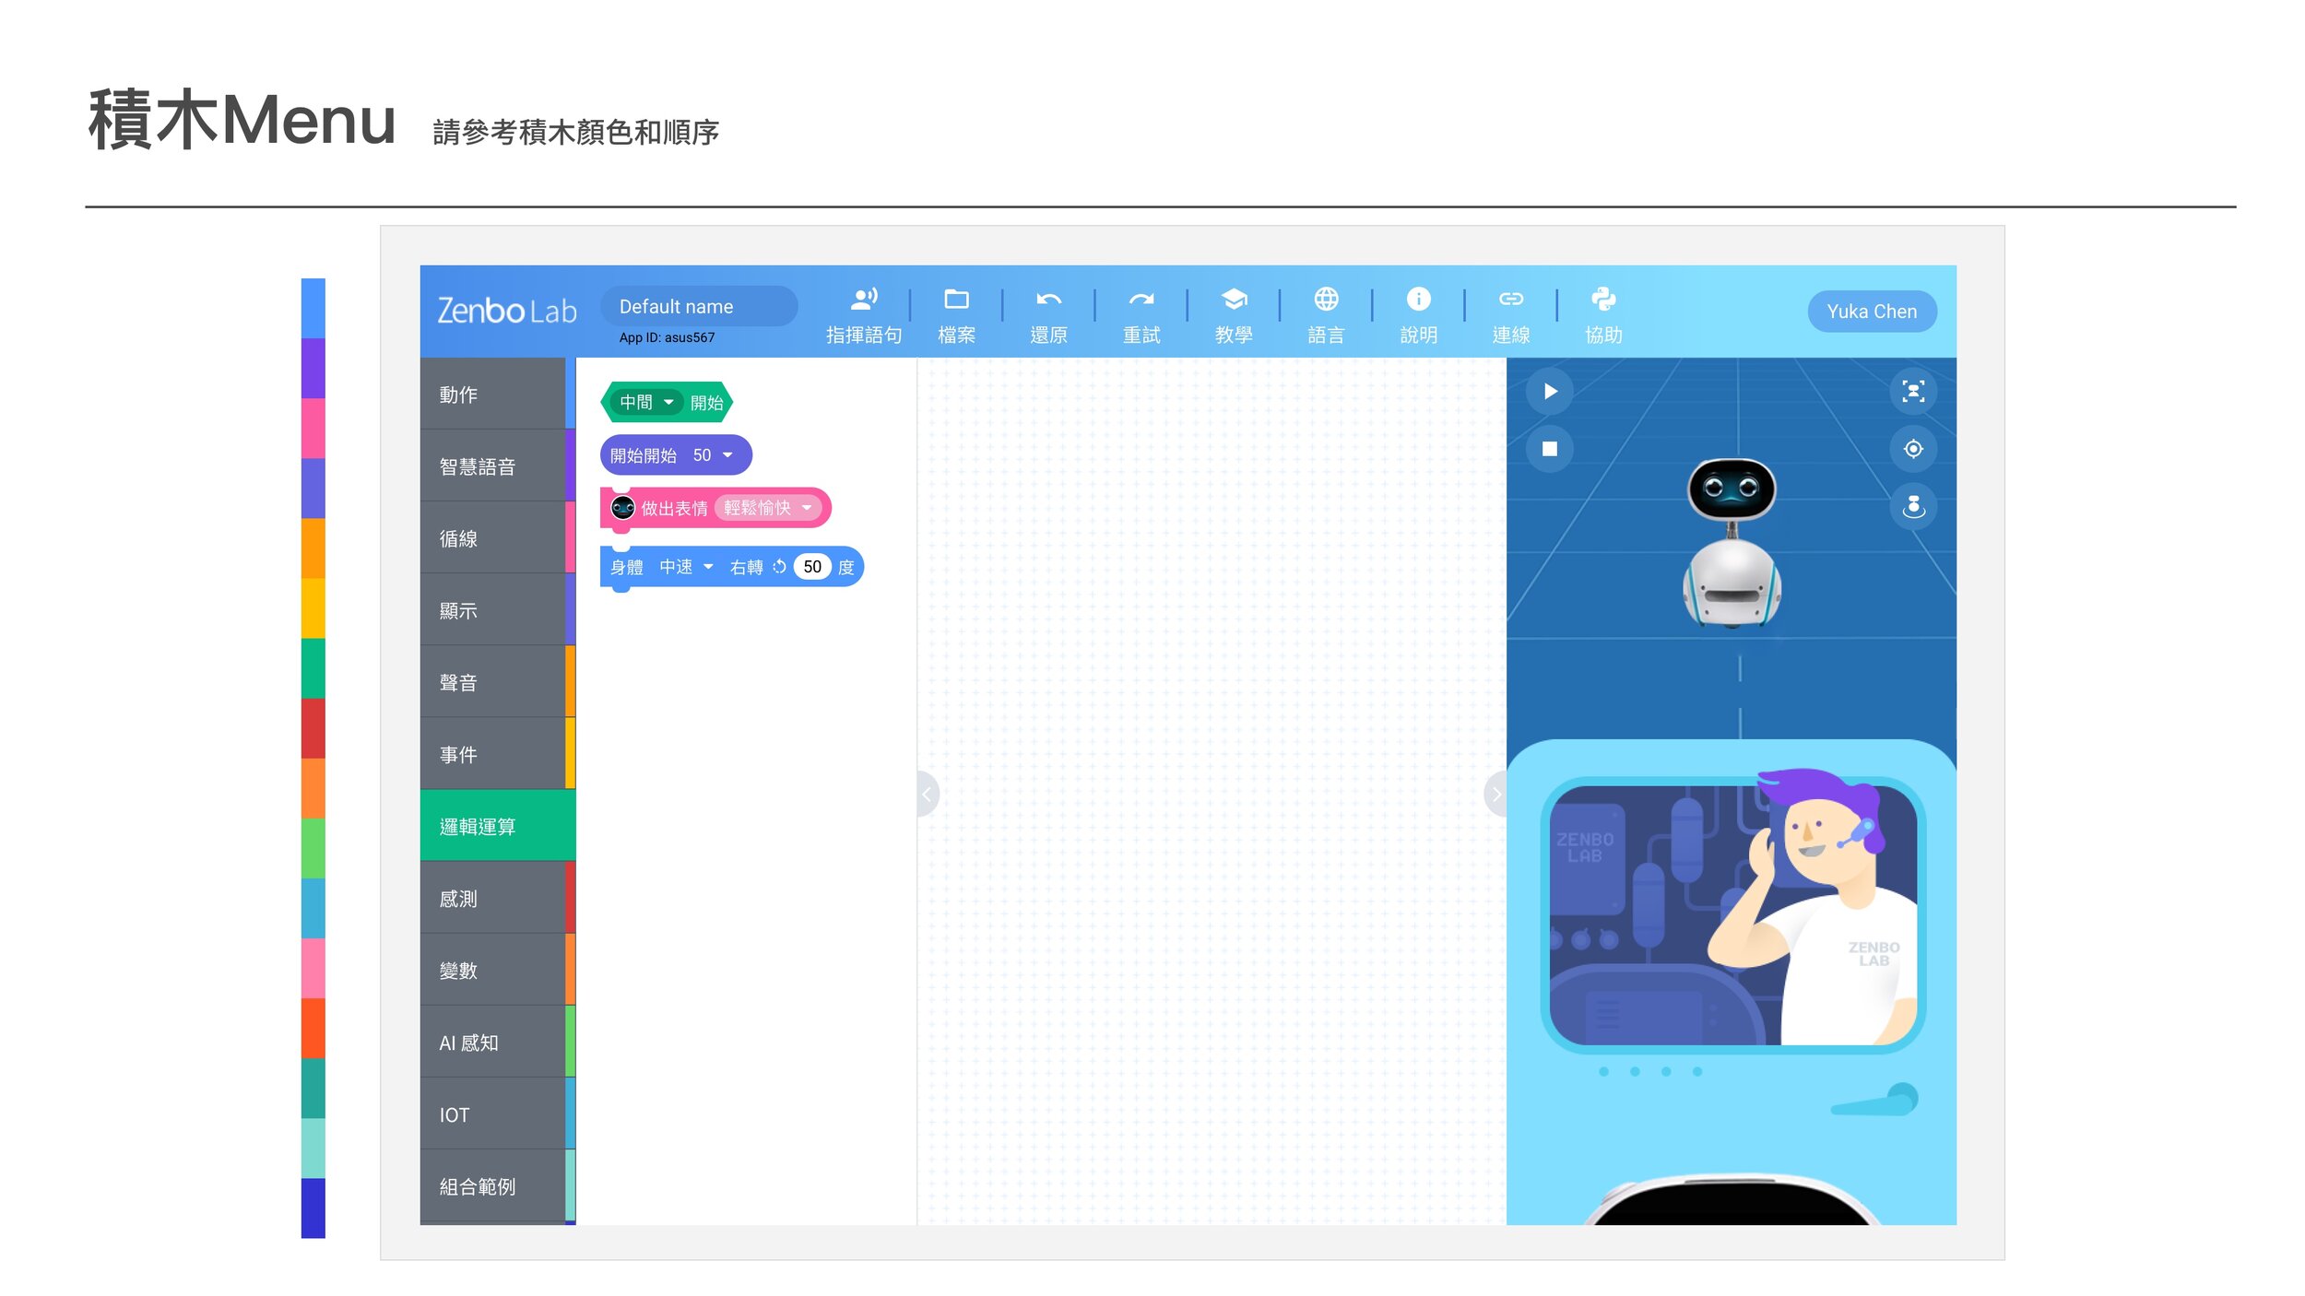Select the 聲音 category
Screen dimensions: 2305x1296
[x=498, y=681]
